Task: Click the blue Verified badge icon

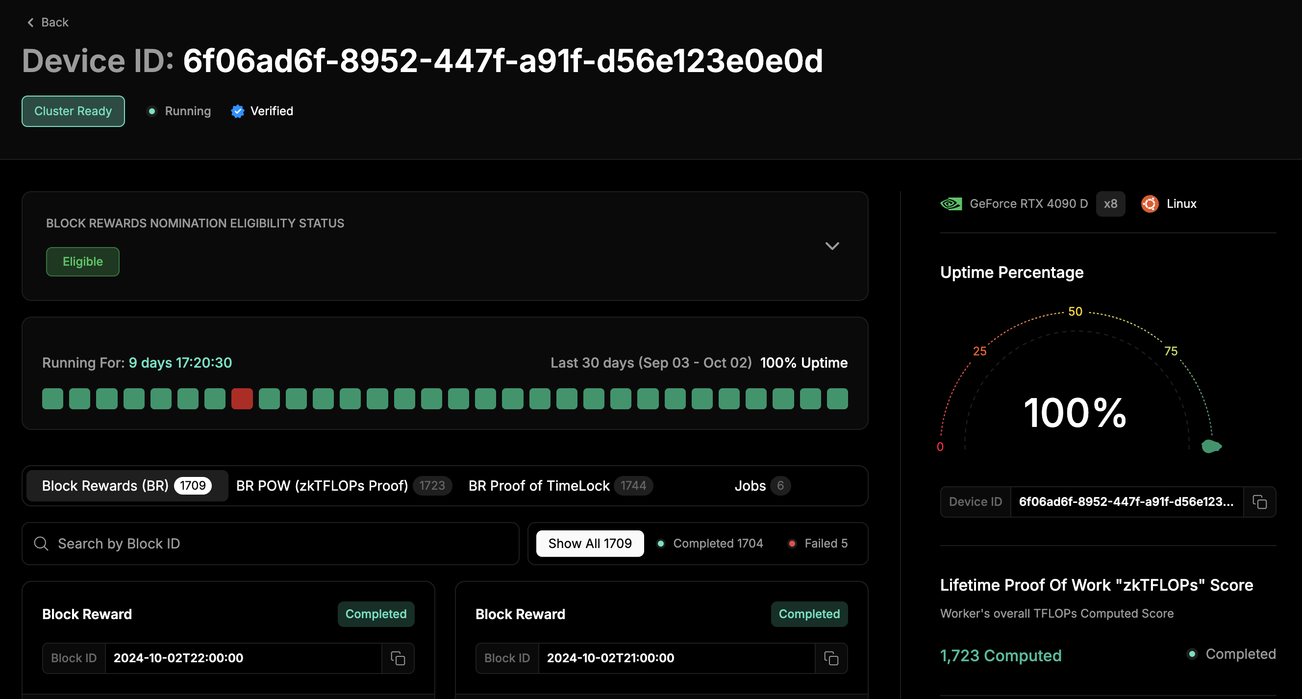Action: 238,111
